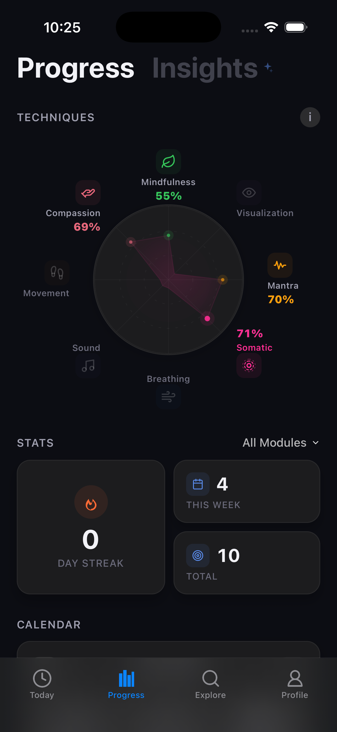Viewport: 337px width, 732px height.
Task: Tap the Movement footprints icon
Action: 57,272
